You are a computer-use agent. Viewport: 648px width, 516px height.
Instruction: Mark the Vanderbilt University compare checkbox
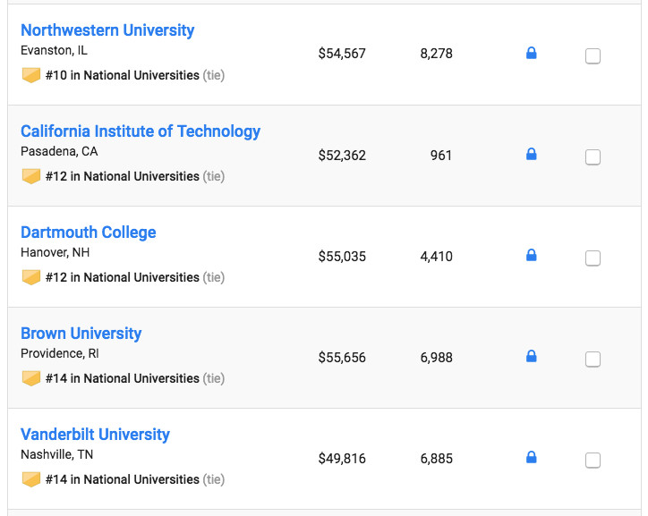[593, 461]
